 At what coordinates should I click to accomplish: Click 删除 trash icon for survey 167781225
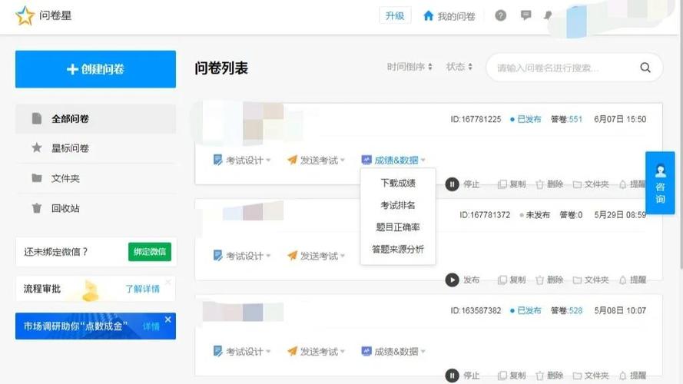539,184
